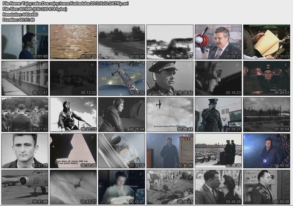293x206 pixels.
Task: Open the man's portrait thumbnail at 00:31:45
Action: pyautogui.click(x=25, y=151)
